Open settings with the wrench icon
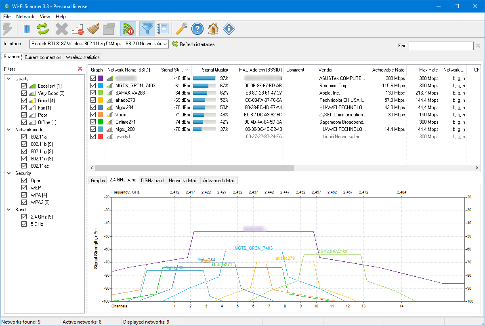The width and height of the screenshot is (485, 326). point(182,29)
